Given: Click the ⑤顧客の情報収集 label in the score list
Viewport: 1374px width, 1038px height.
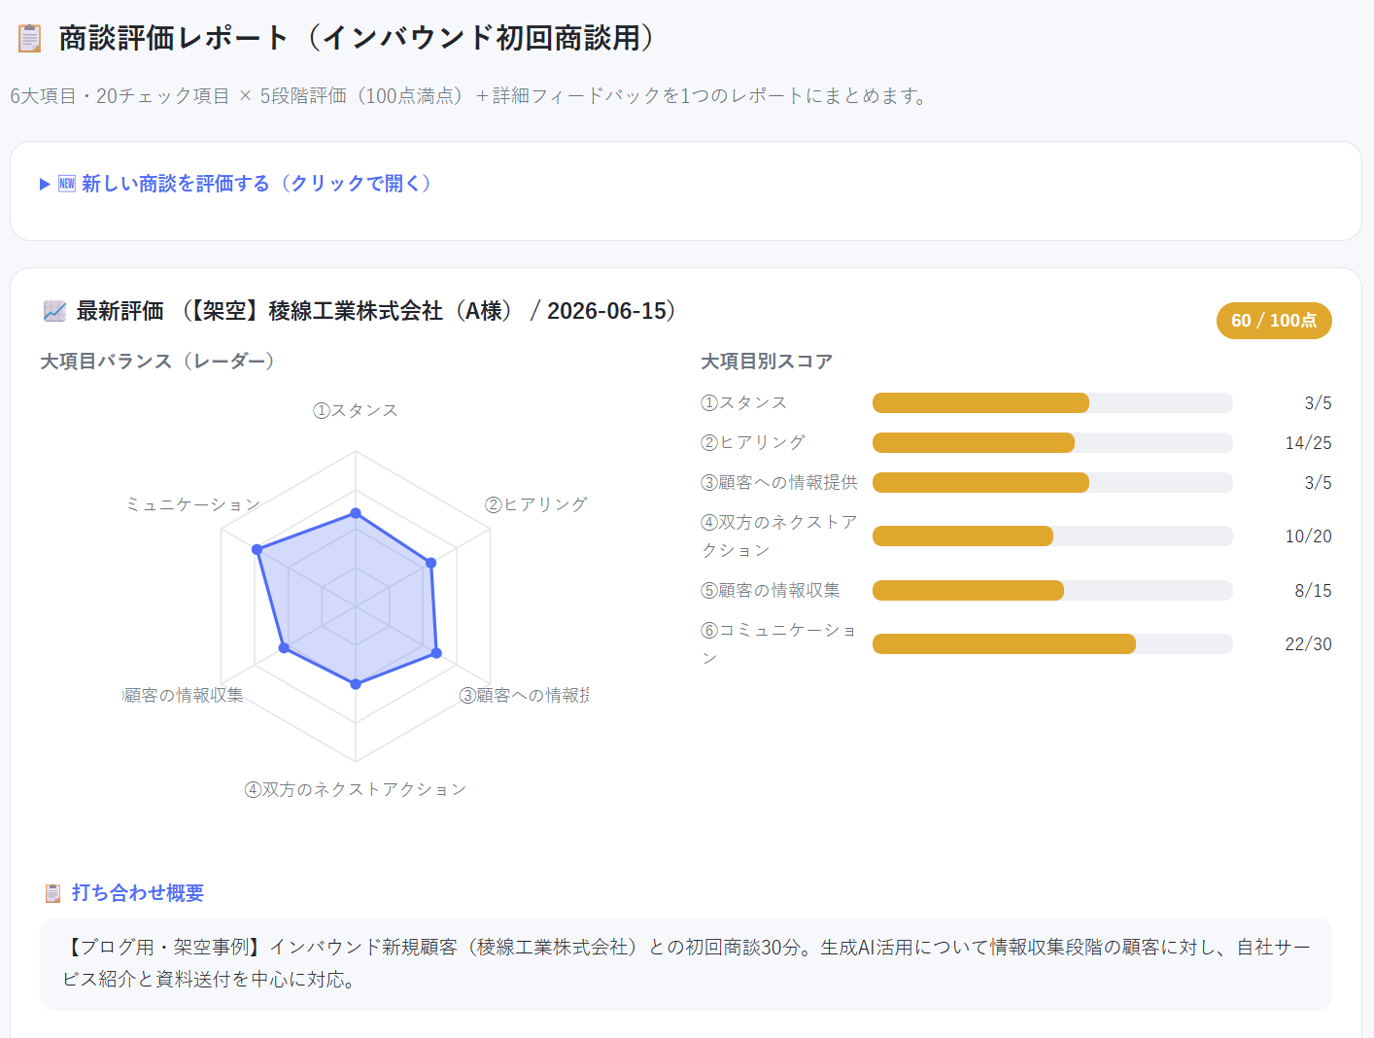Looking at the screenshot, I should tap(771, 590).
